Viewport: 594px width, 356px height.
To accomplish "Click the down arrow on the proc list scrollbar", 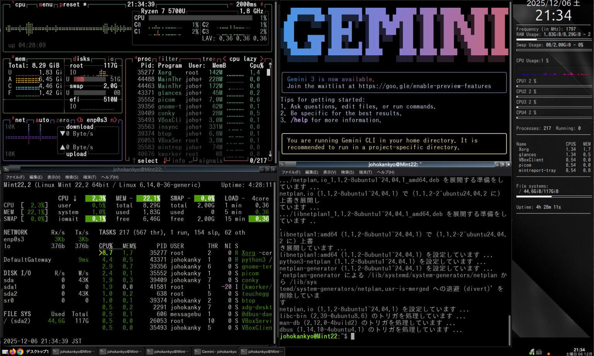I will [x=270, y=154].
